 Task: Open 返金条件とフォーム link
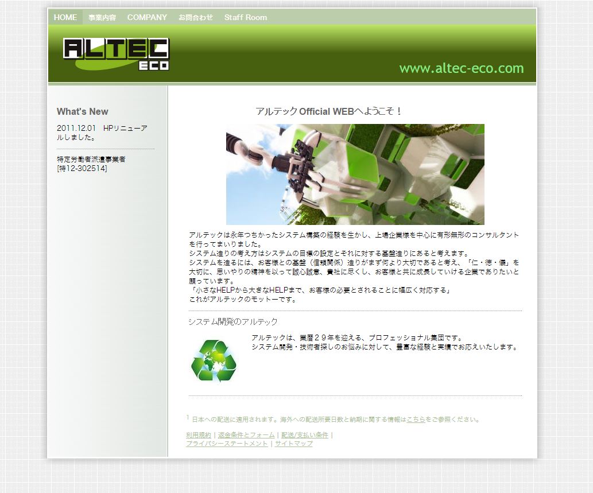coord(246,435)
